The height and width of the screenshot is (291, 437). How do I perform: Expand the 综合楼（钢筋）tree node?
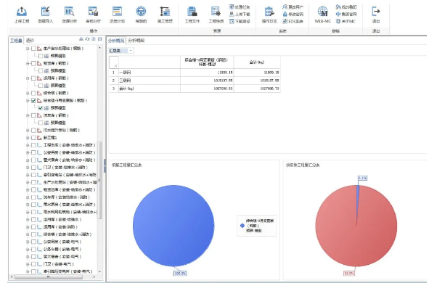tap(28, 93)
